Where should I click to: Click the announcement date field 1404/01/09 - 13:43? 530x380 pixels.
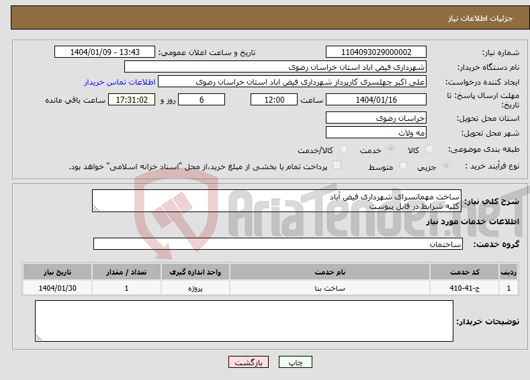104,52
